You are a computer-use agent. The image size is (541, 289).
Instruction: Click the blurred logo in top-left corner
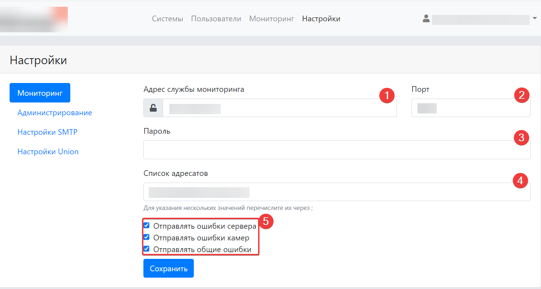point(34,19)
